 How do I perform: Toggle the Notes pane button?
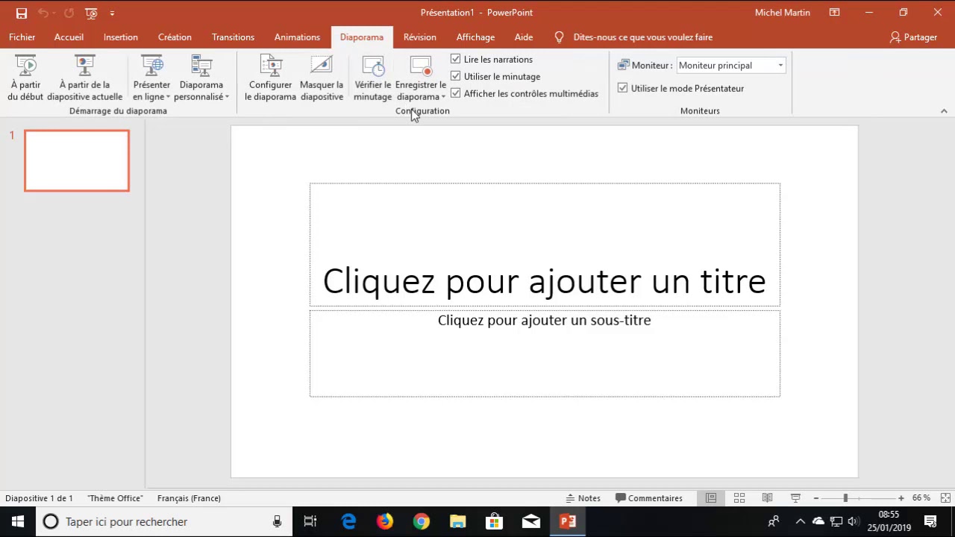(583, 498)
